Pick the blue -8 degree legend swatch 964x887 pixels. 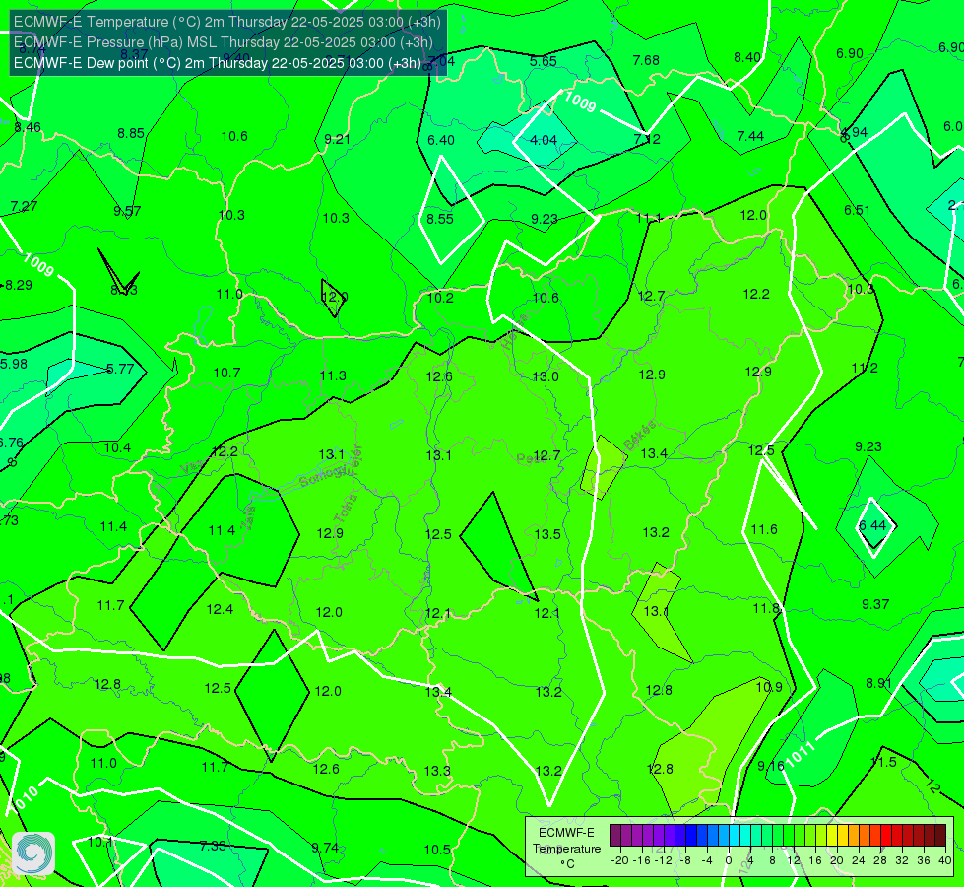click(690, 836)
